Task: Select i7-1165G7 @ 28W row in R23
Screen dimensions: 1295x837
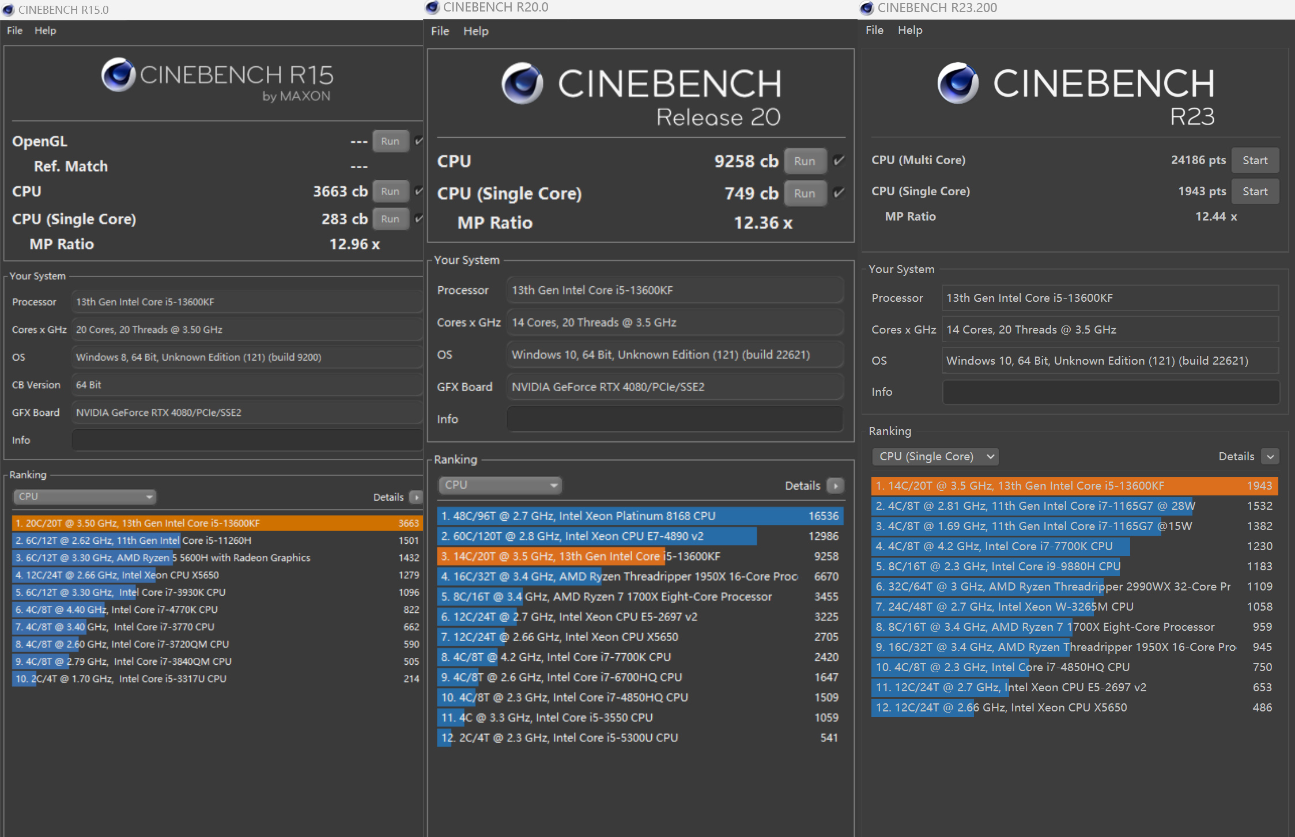Action: click(1075, 506)
